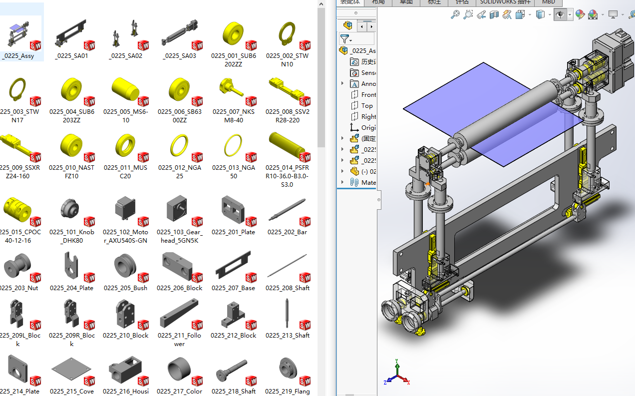
Task: Open the View Orientation cube icon
Action: [x=520, y=14]
